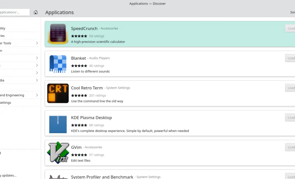The image size is (295, 179).
Task: Click the Load button for Cool Retro Term
Action: pyautogui.click(x=290, y=88)
